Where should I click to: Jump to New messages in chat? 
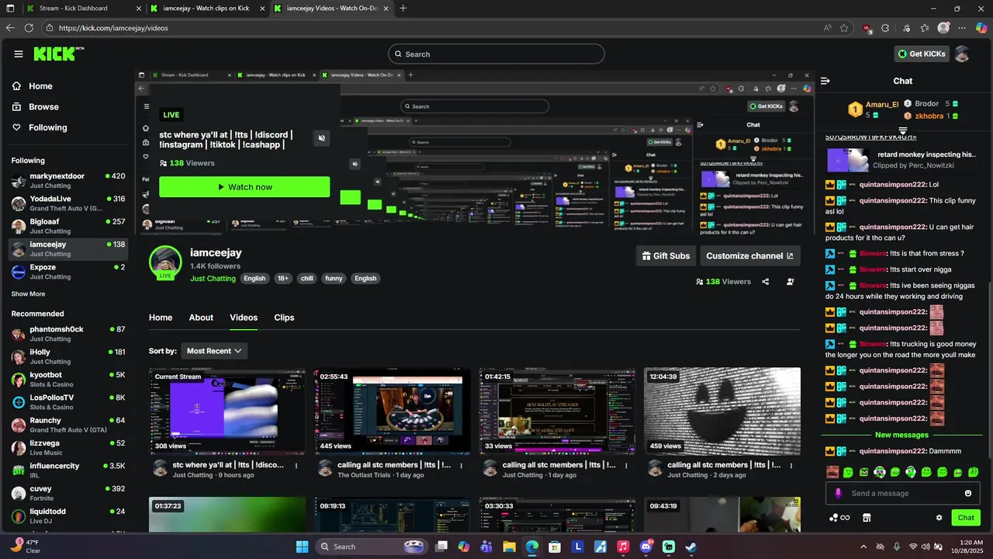coord(901,435)
